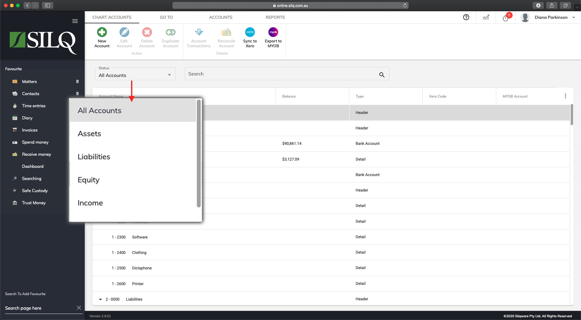Image resolution: width=581 pixels, height=320 pixels.
Task: Click the Reconcile Account icon
Action: pos(226,32)
